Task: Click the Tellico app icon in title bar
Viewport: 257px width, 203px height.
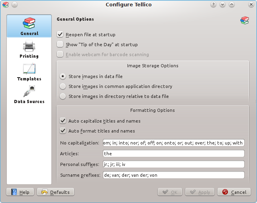Action: coord(5,5)
